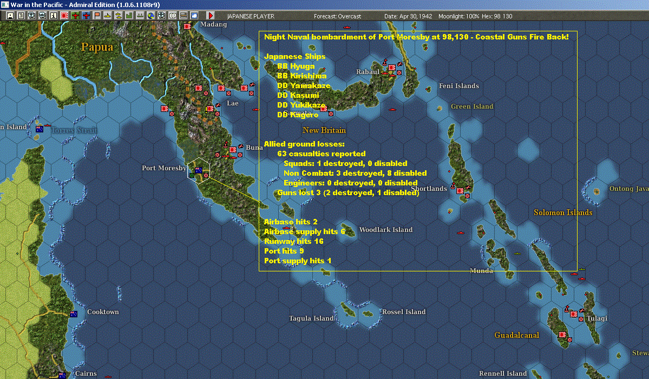The image size is (649, 379).
Task: Select the Japanese base flag at Shortlands
Action: click(x=460, y=191)
